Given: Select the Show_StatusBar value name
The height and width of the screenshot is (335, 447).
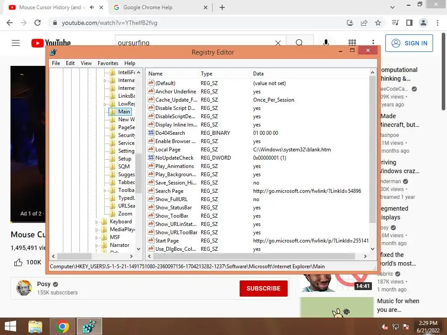Looking at the screenshot, I should 173,207.
